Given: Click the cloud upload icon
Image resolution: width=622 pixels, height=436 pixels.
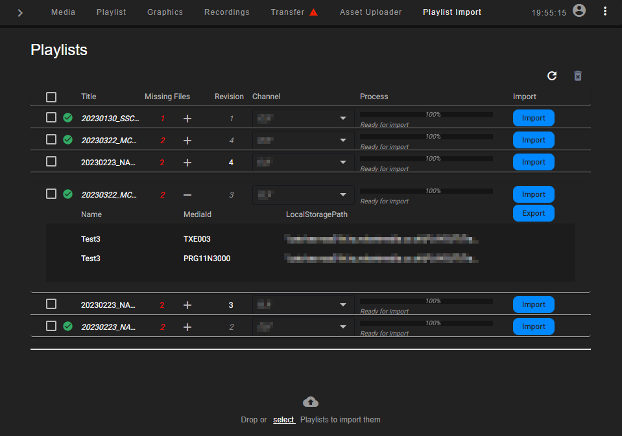Looking at the screenshot, I should 311,402.
